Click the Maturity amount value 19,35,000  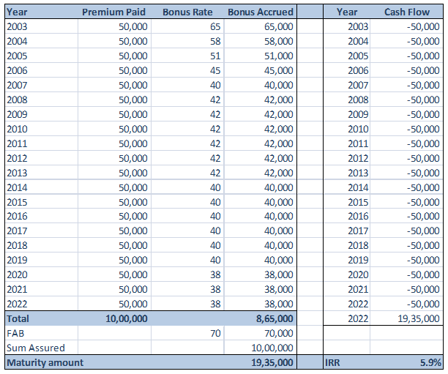260,362
